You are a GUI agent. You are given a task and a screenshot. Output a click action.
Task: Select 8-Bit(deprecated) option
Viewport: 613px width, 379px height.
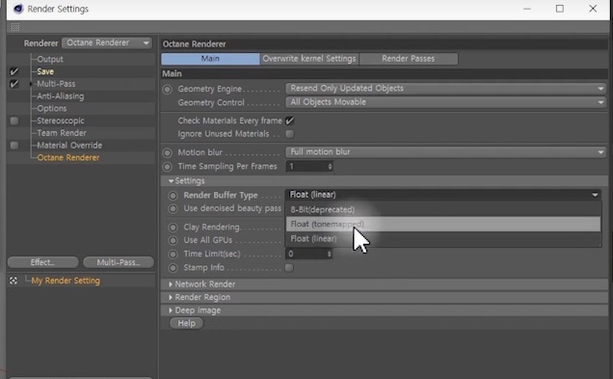(x=443, y=209)
